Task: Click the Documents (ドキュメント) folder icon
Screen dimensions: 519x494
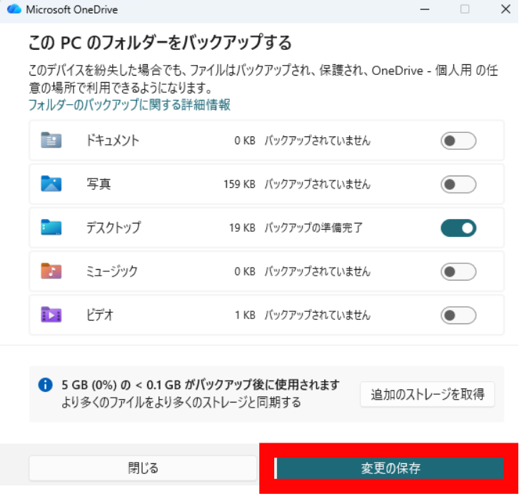Action: click(51, 141)
